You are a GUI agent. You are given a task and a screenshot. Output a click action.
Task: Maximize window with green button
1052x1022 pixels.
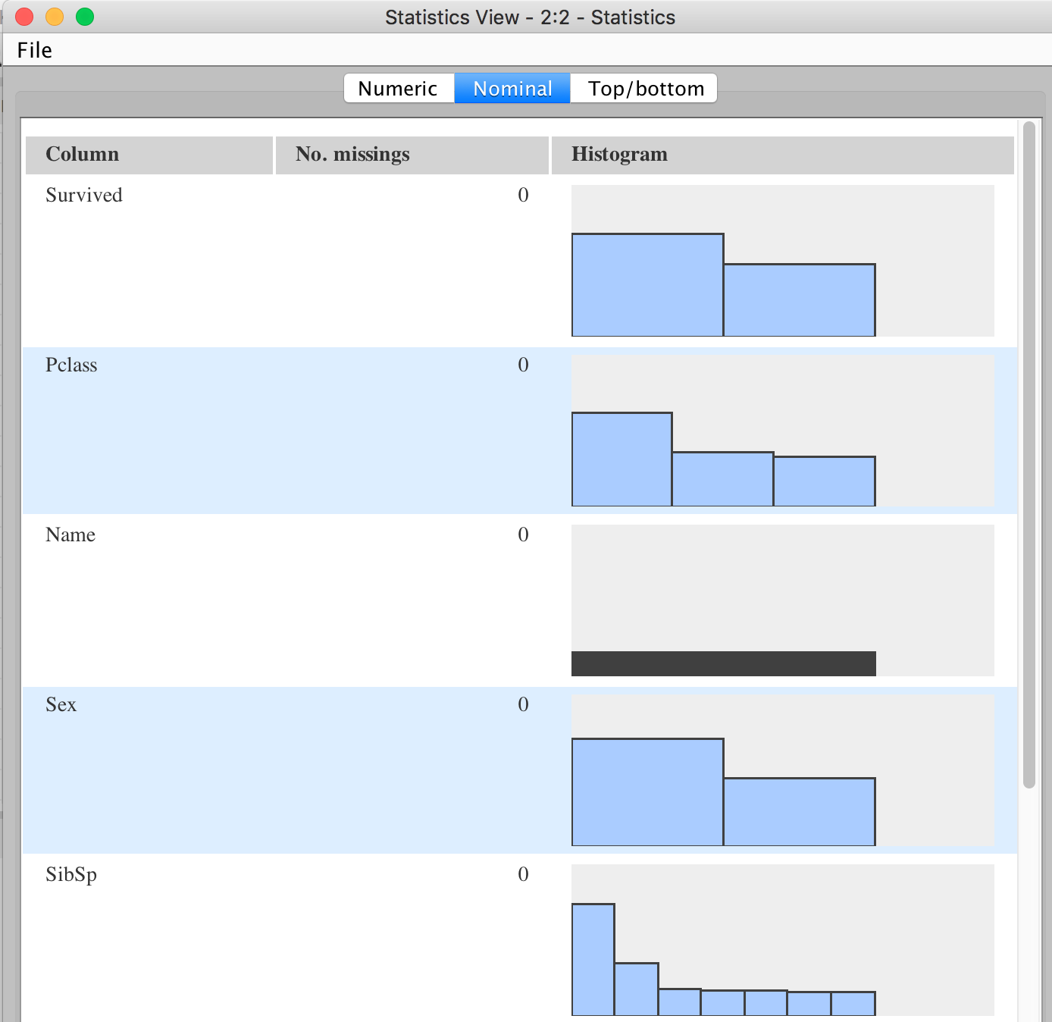point(85,17)
